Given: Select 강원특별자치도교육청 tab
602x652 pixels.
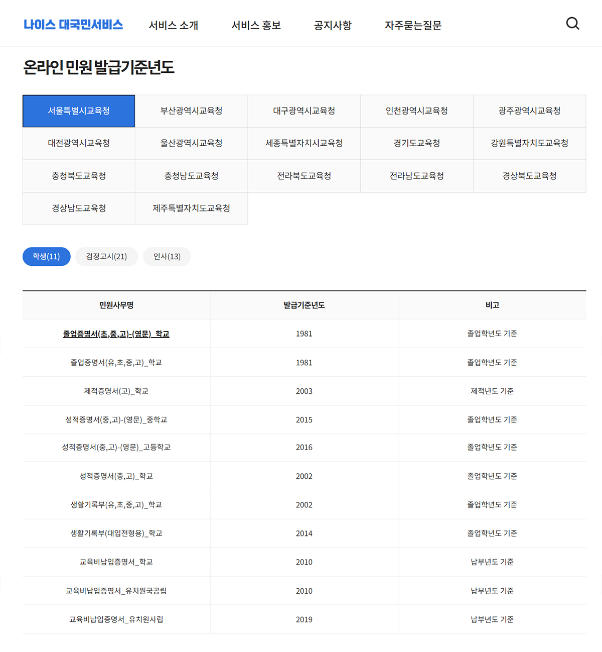Looking at the screenshot, I should 529,144.
